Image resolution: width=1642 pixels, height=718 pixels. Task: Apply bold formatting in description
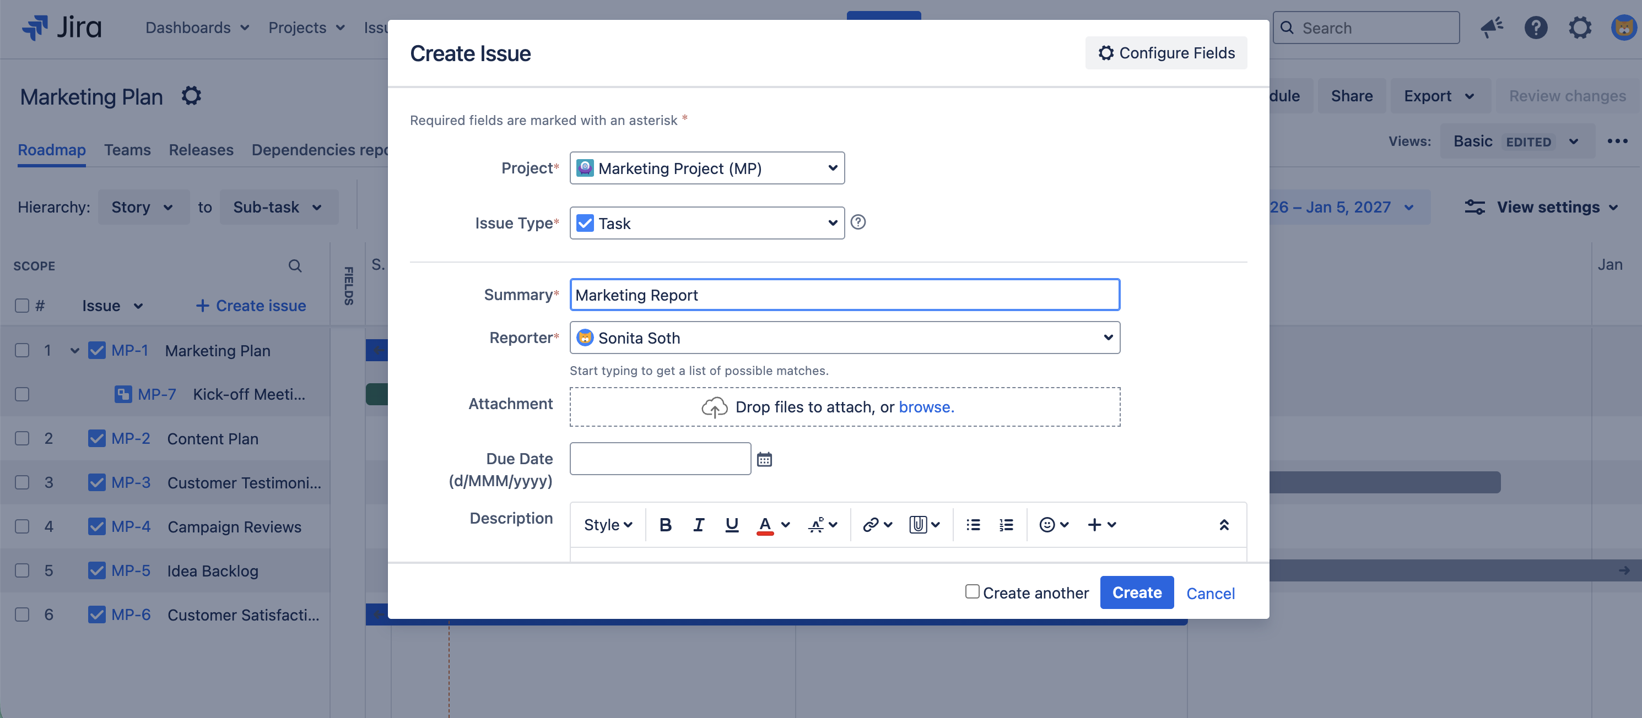pyautogui.click(x=665, y=524)
